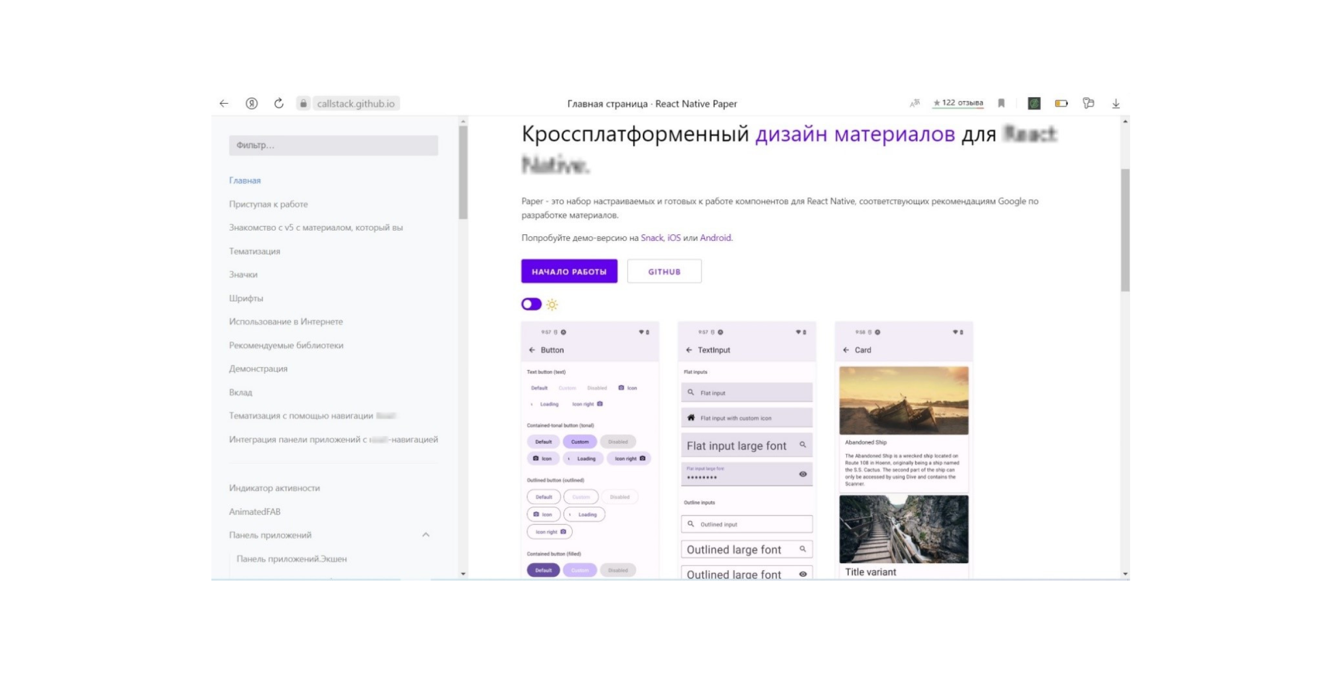Reload the page with the refresh icon
Viewport: 1341px width, 674px height.
279,103
